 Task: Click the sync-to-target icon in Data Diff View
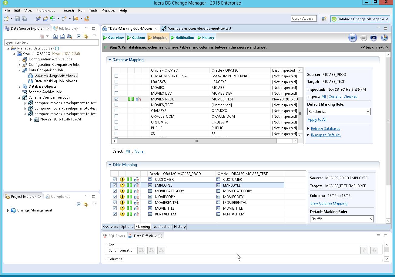pos(141,250)
